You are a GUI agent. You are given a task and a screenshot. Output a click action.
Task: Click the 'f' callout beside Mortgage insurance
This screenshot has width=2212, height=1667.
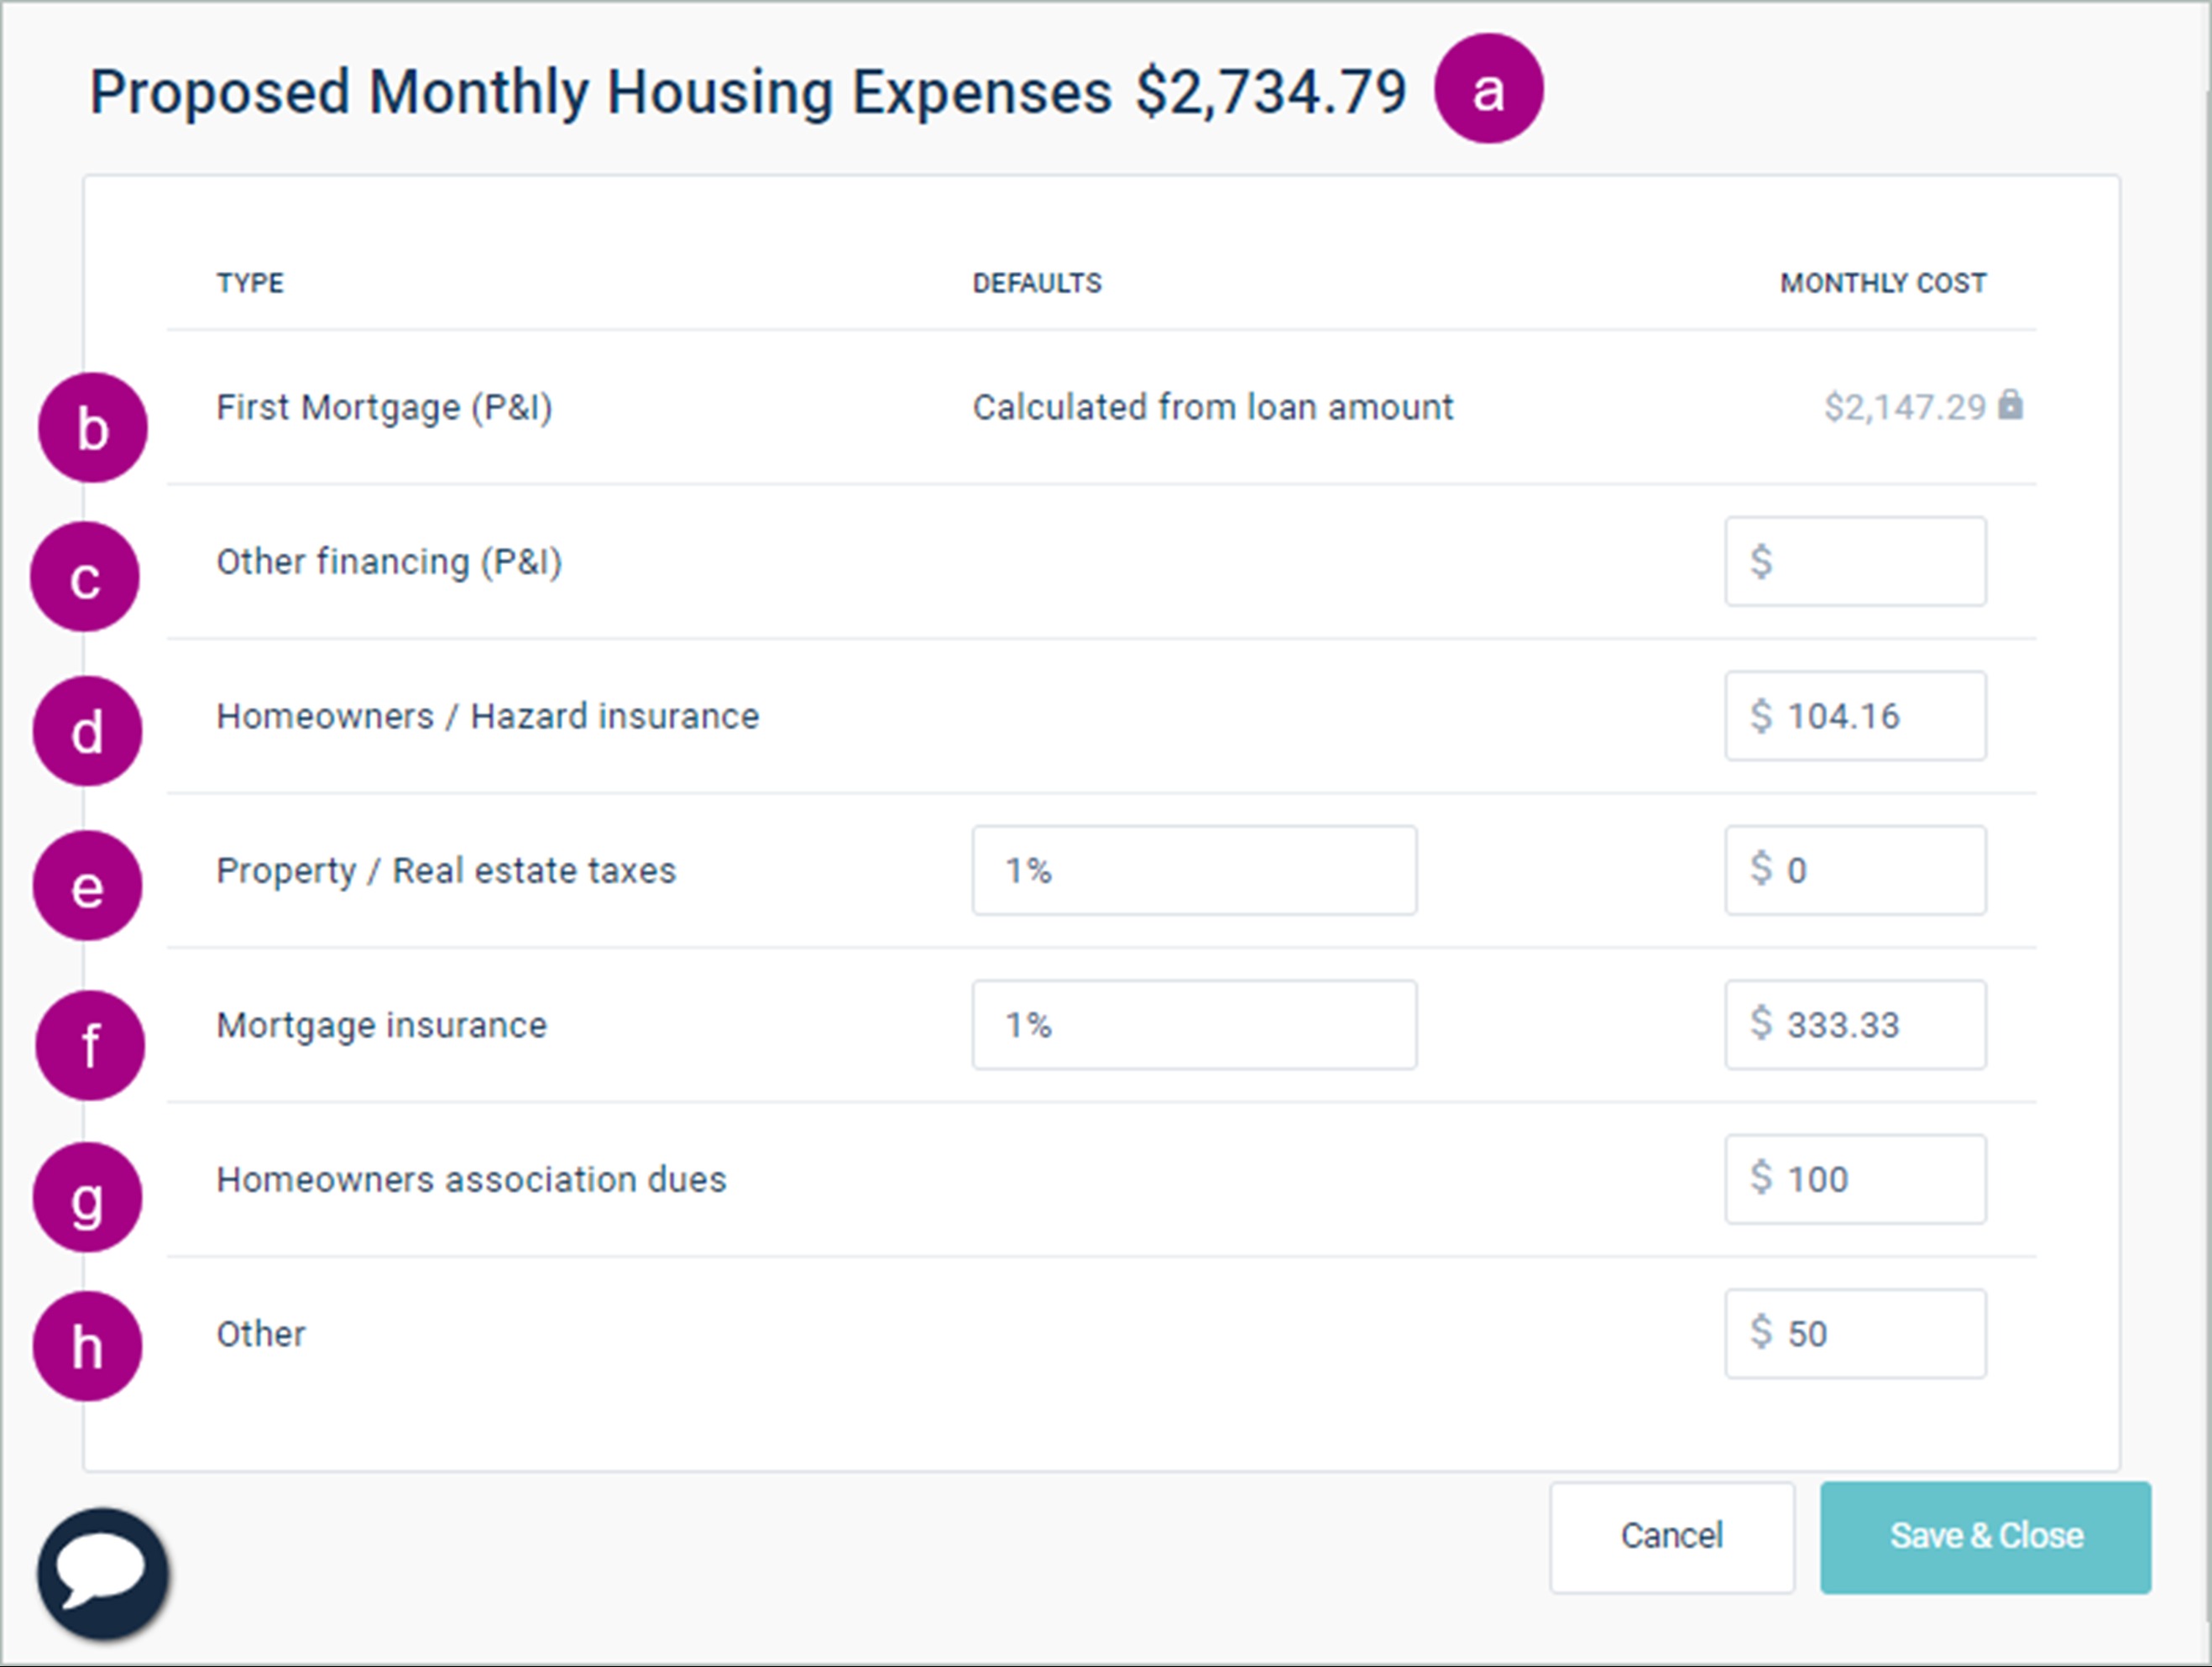point(90,1045)
